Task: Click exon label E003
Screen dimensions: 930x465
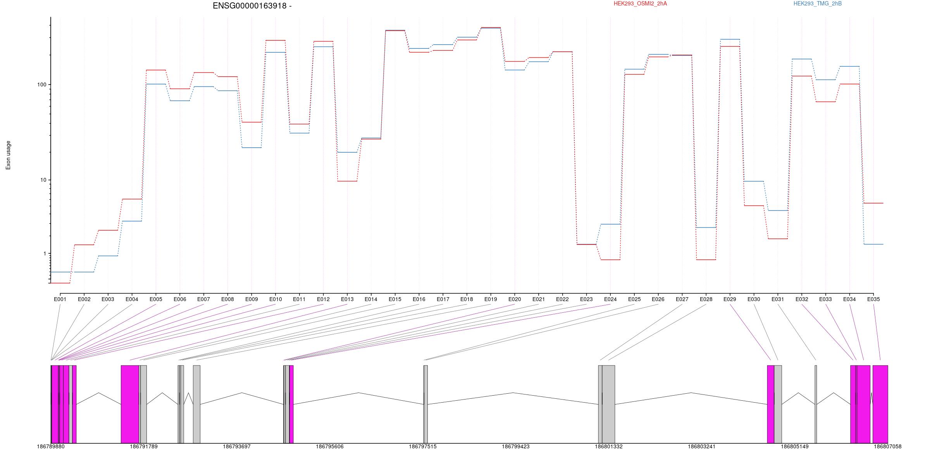Action: 108,299
